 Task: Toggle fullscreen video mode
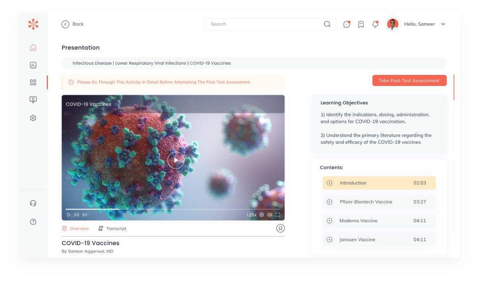(x=278, y=215)
